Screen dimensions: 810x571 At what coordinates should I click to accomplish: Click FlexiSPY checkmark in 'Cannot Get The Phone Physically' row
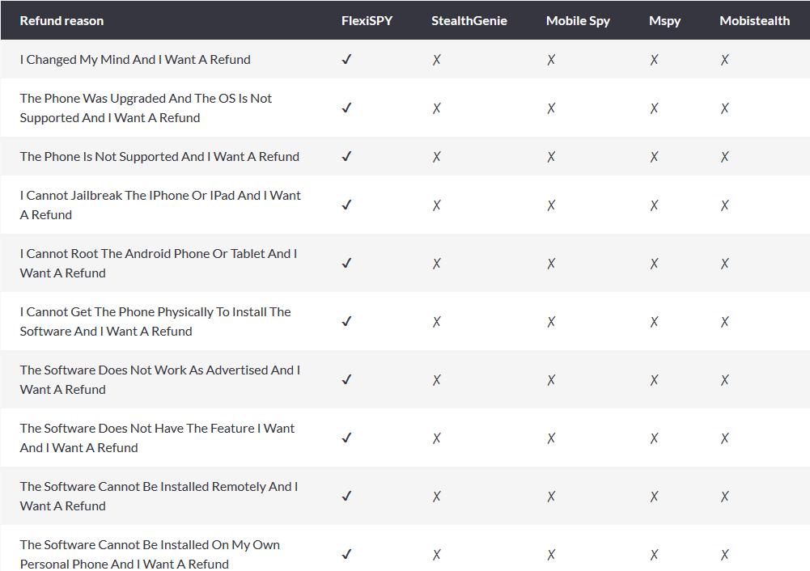[346, 321]
